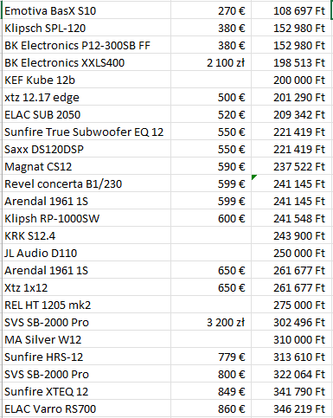Click the 'MA Silver W12' cell
The image size is (333, 418).
tap(86, 339)
